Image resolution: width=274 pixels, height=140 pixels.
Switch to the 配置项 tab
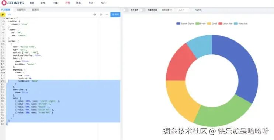[35, 10]
